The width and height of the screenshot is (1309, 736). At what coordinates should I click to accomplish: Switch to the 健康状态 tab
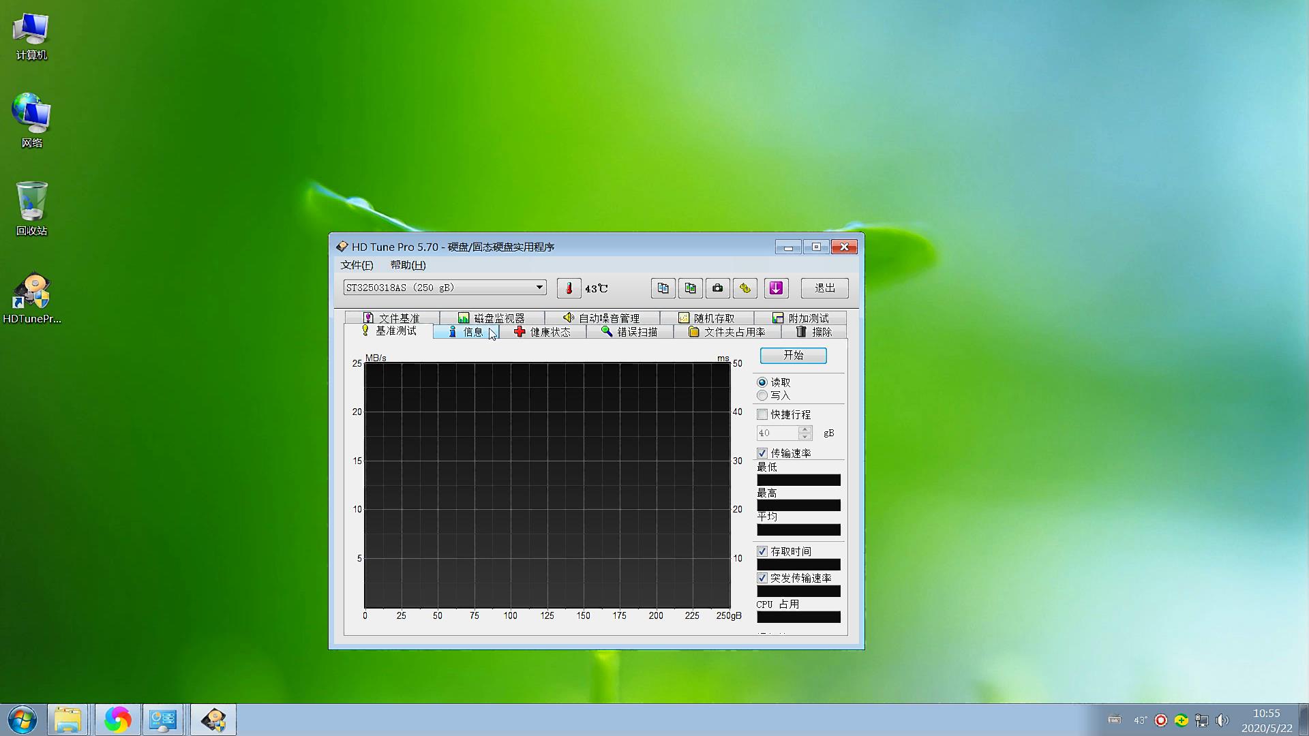click(542, 332)
